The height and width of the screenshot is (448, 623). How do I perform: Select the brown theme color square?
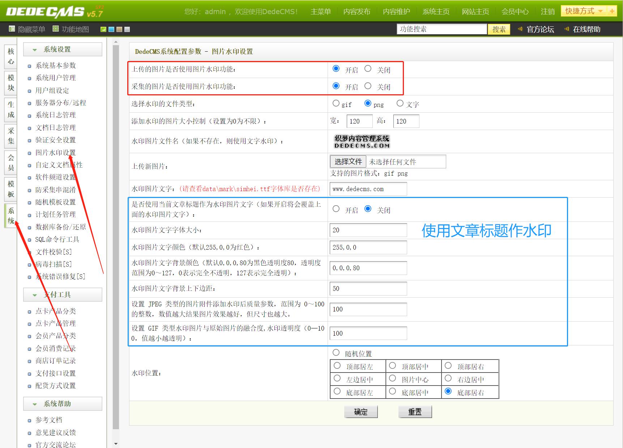tap(119, 29)
